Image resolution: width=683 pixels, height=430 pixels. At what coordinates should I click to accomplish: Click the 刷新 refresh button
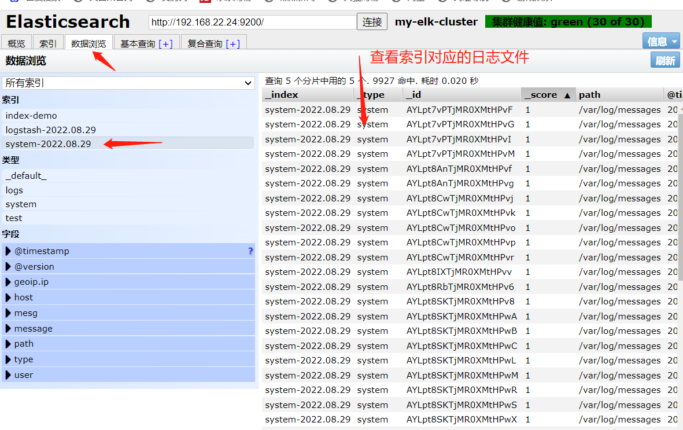(x=665, y=60)
